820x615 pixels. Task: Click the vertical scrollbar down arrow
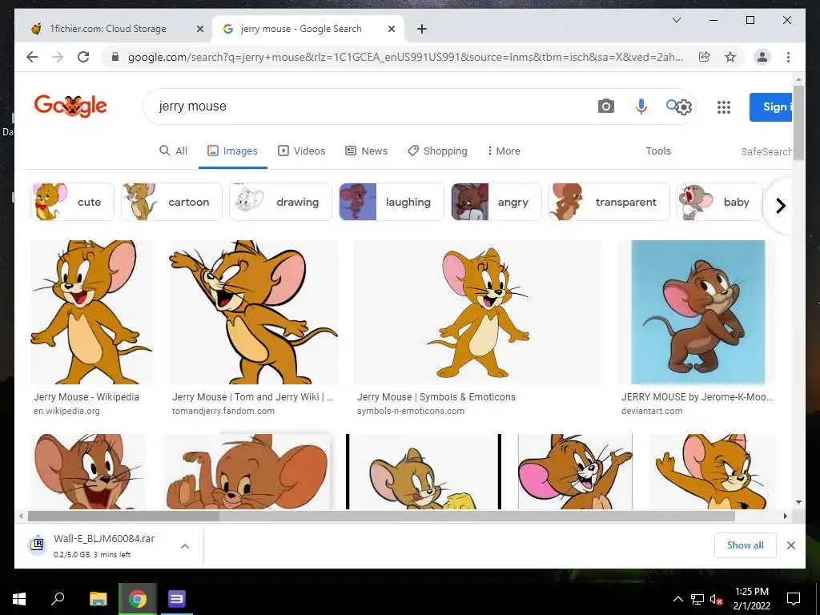798,502
